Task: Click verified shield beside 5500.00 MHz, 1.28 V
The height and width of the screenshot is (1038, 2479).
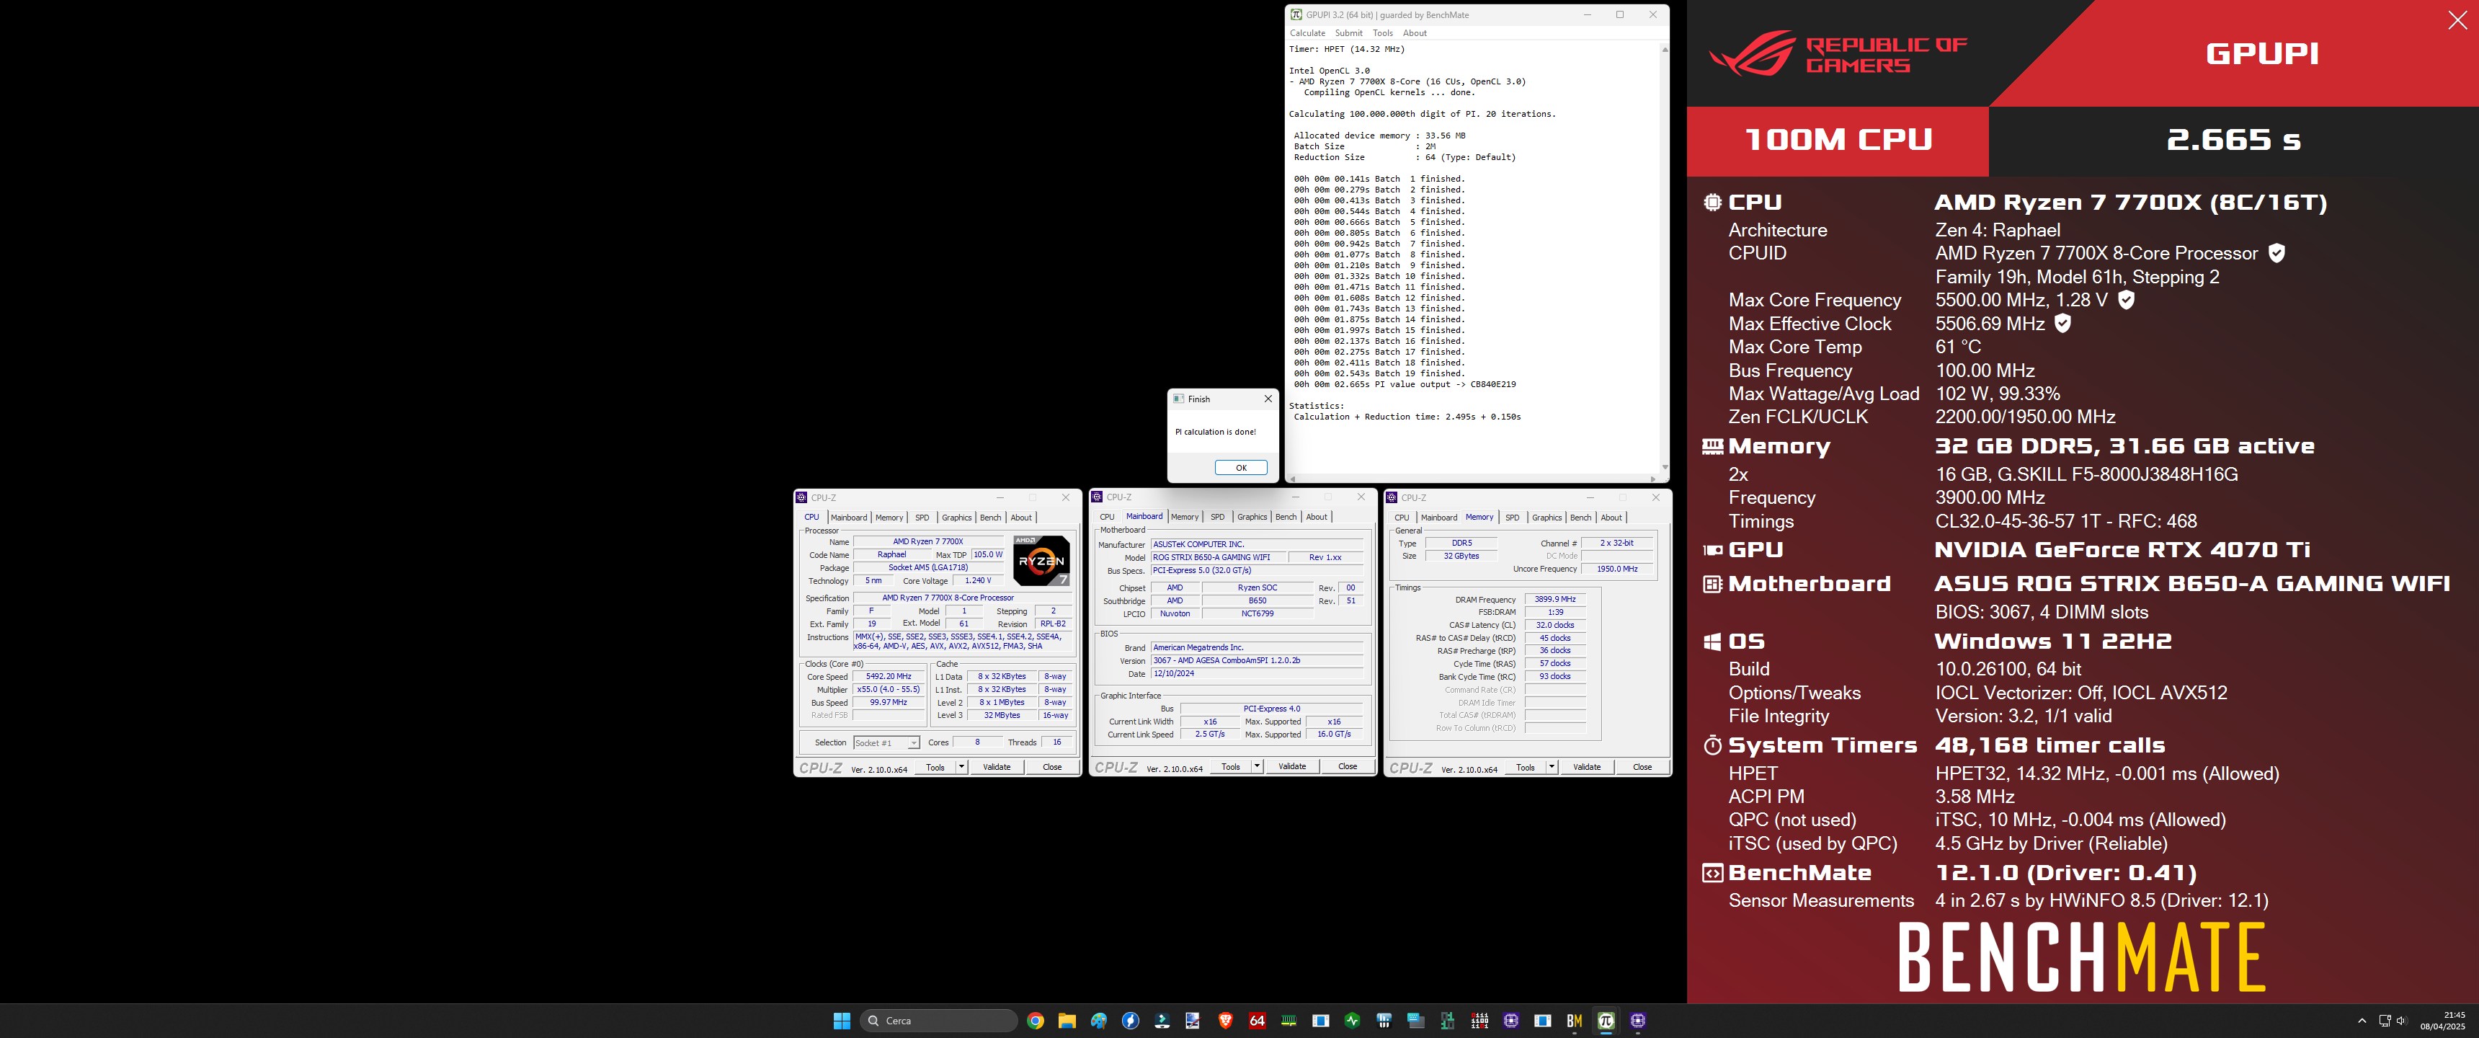Action: 2127,299
